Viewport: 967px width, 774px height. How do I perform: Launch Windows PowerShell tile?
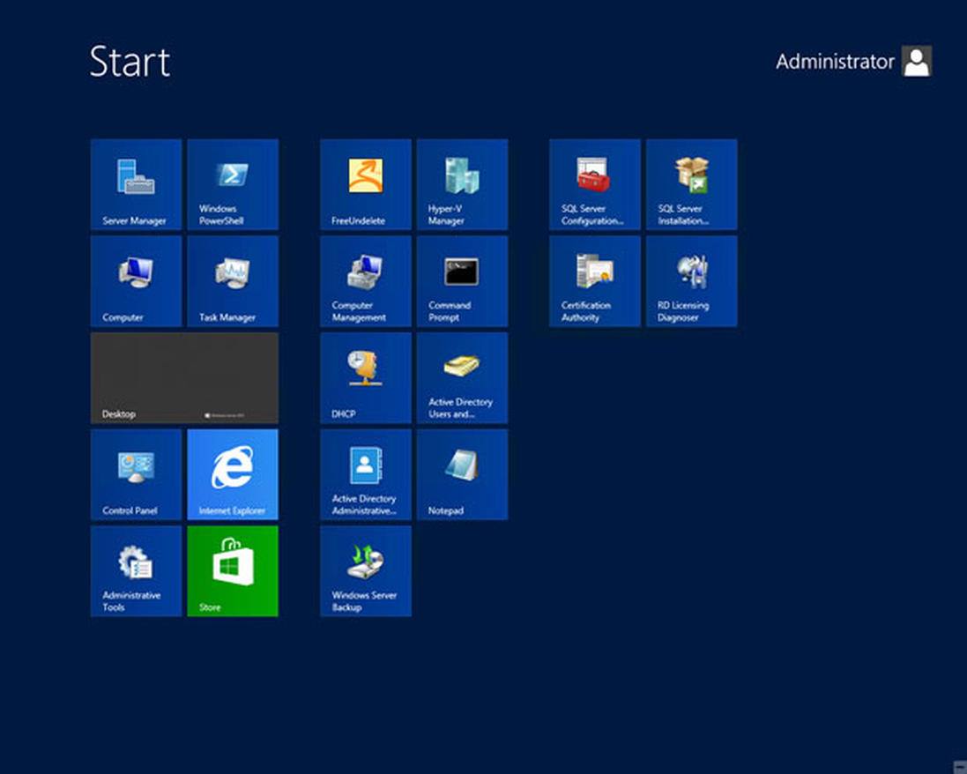(x=233, y=184)
